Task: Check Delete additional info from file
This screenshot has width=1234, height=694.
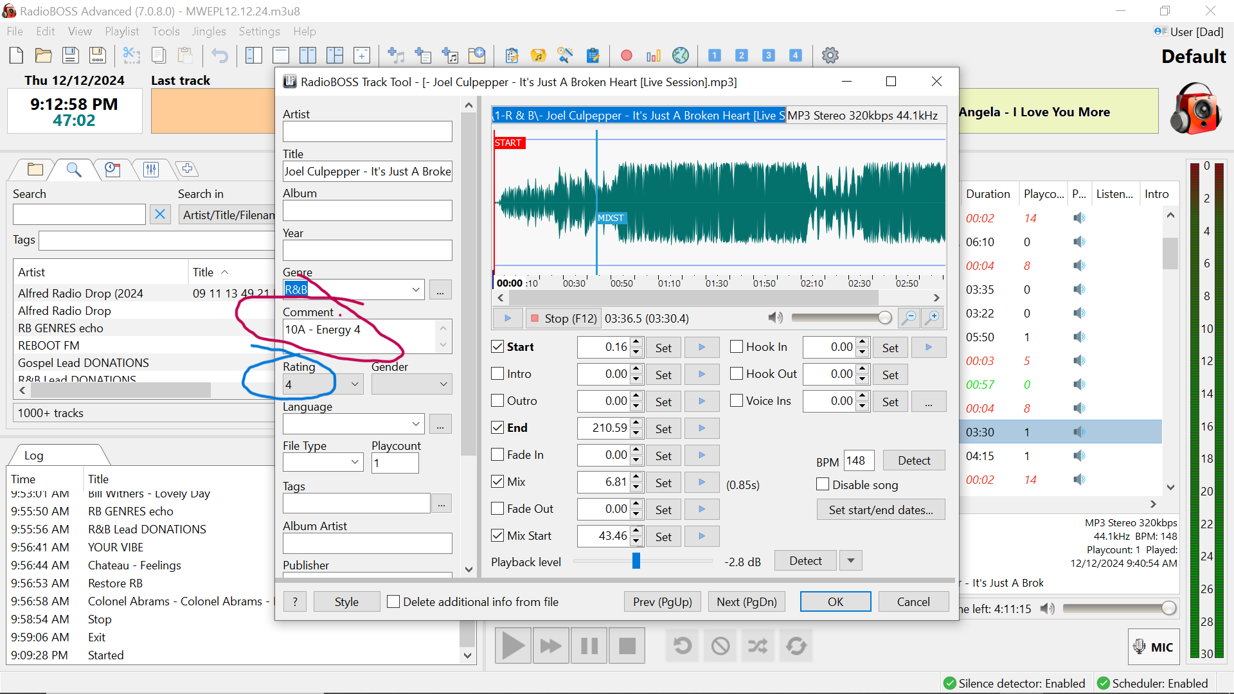Action: (393, 601)
